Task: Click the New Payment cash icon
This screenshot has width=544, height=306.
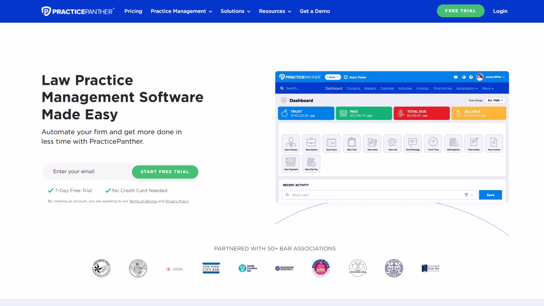Action: point(291,163)
